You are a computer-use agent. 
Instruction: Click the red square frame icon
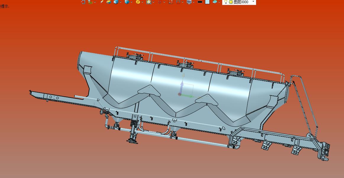[171, 2]
